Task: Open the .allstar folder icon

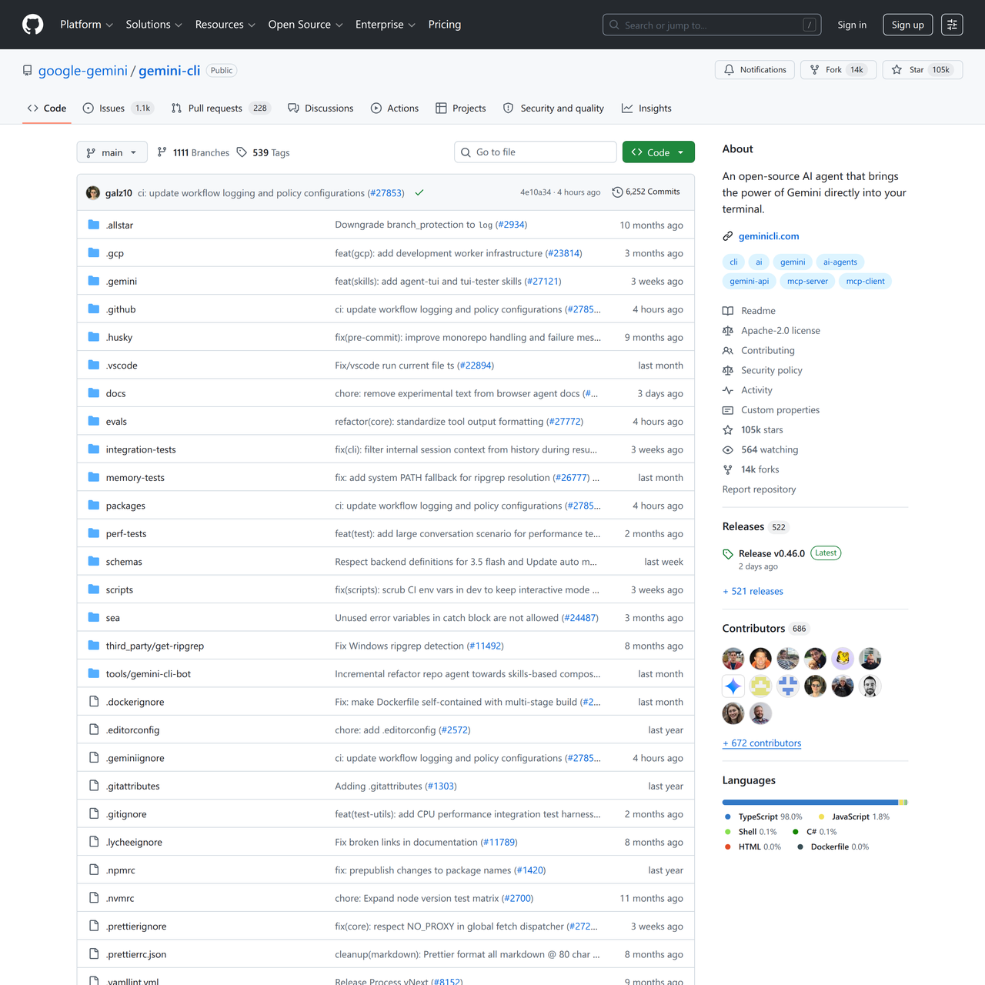Action: [x=94, y=225]
